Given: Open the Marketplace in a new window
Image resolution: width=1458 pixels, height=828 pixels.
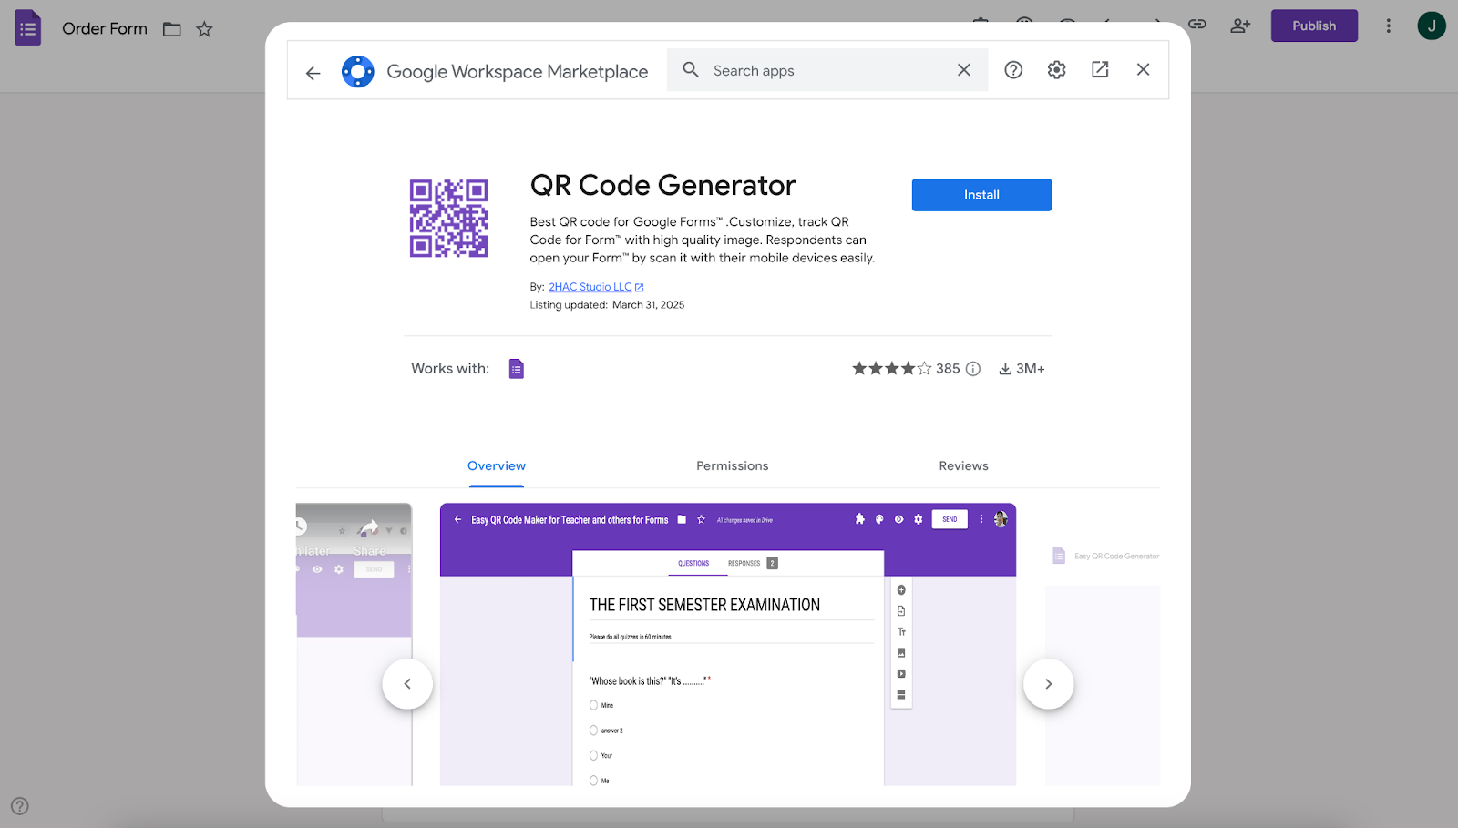Looking at the screenshot, I should 1100,70.
